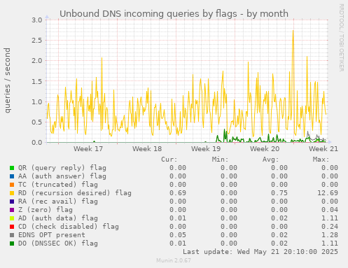The height and width of the screenshot is (268, 348).
Task: Click the 'Avg:' column header
Action: coord(270,160)
